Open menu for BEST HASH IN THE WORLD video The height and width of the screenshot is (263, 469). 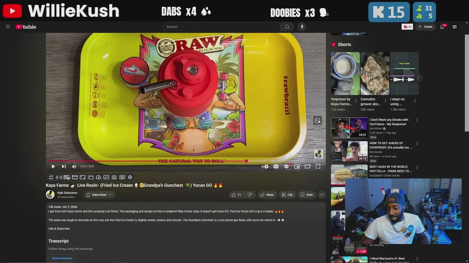[x=417, y=167]
